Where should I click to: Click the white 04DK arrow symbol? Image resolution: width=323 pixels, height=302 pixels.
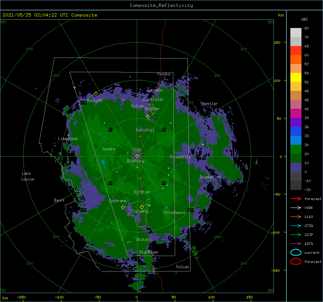pos(296,208)
